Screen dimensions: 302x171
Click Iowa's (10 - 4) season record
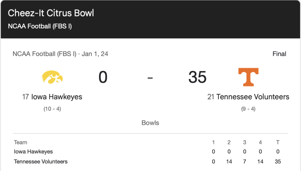pyautogui.click(x=52, y=109)
